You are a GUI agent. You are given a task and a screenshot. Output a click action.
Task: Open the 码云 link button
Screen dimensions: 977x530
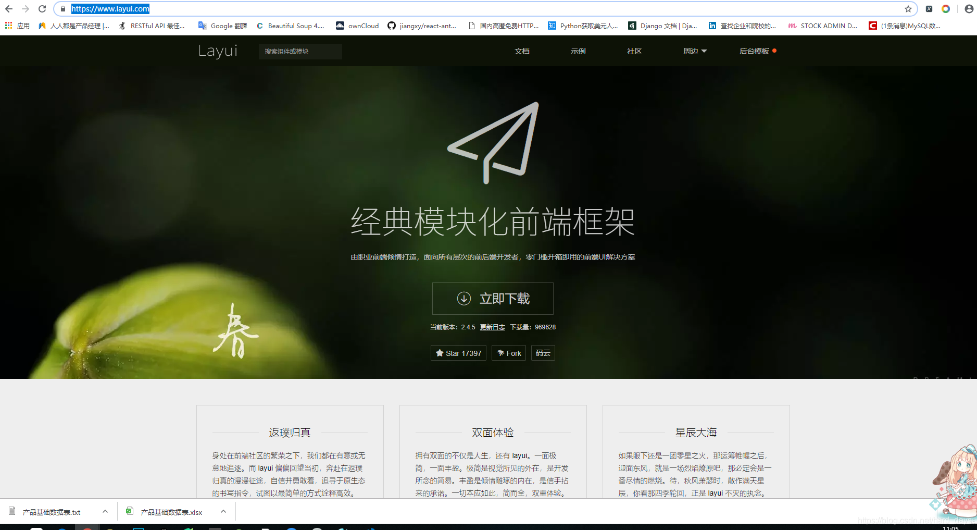(x=543, y=353)
